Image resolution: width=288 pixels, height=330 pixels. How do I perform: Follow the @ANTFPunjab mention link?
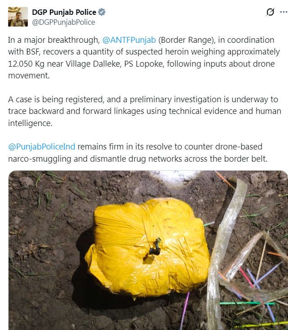click(129, 40)
